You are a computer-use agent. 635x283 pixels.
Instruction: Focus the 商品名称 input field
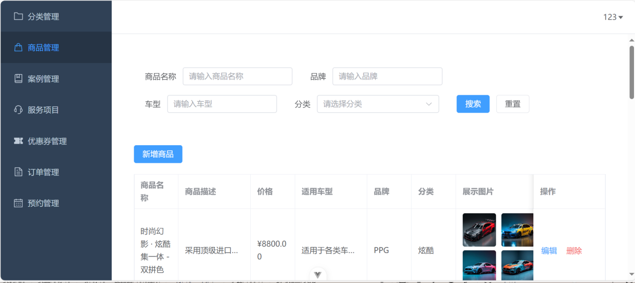238,76
